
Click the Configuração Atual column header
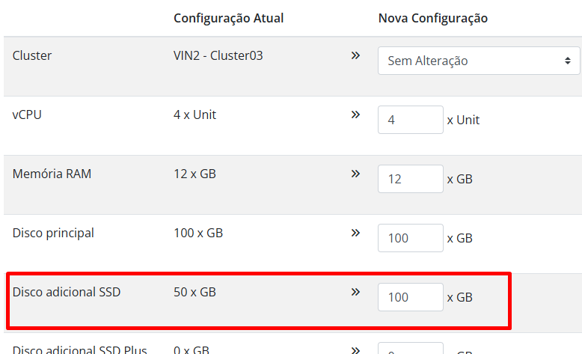point(227,18)
